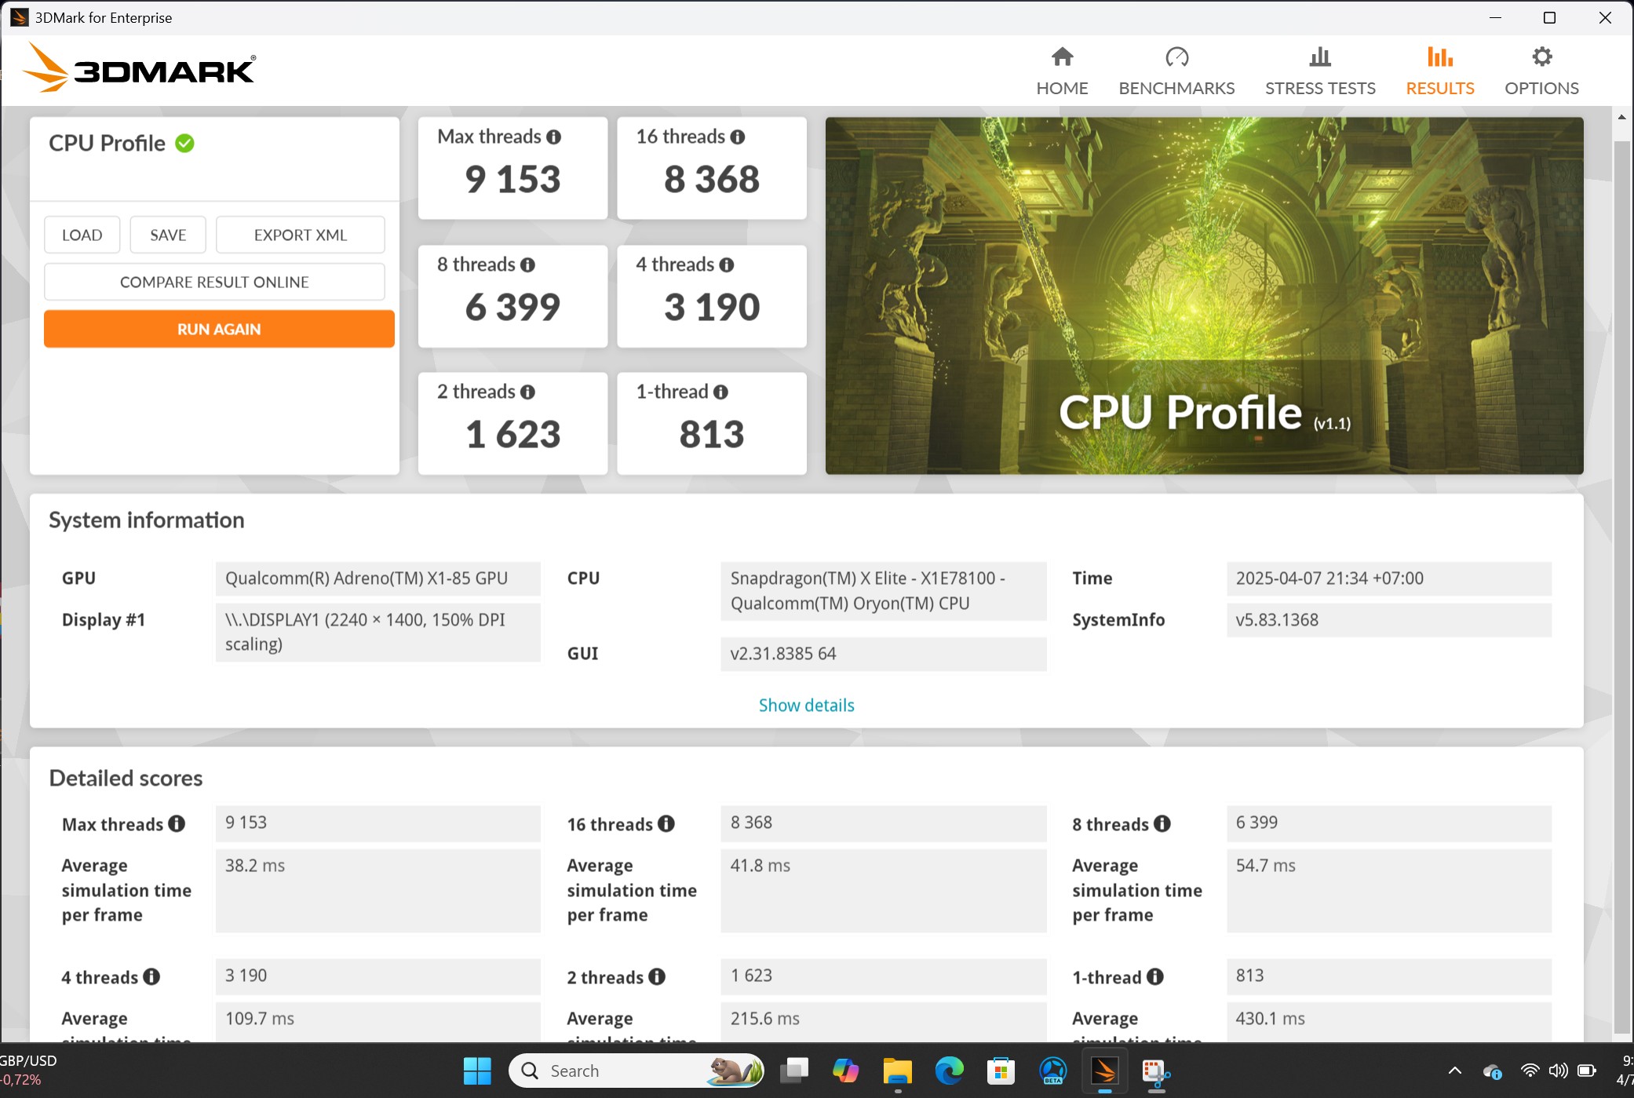
Task: Show hidden system tray icons
Action: point(1454,1071)
